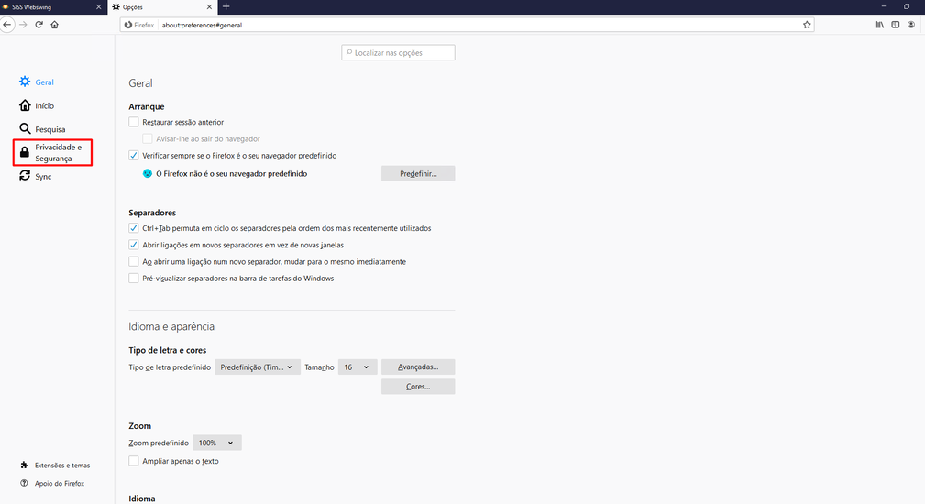Click the Arranque heading

pos(147,106)
